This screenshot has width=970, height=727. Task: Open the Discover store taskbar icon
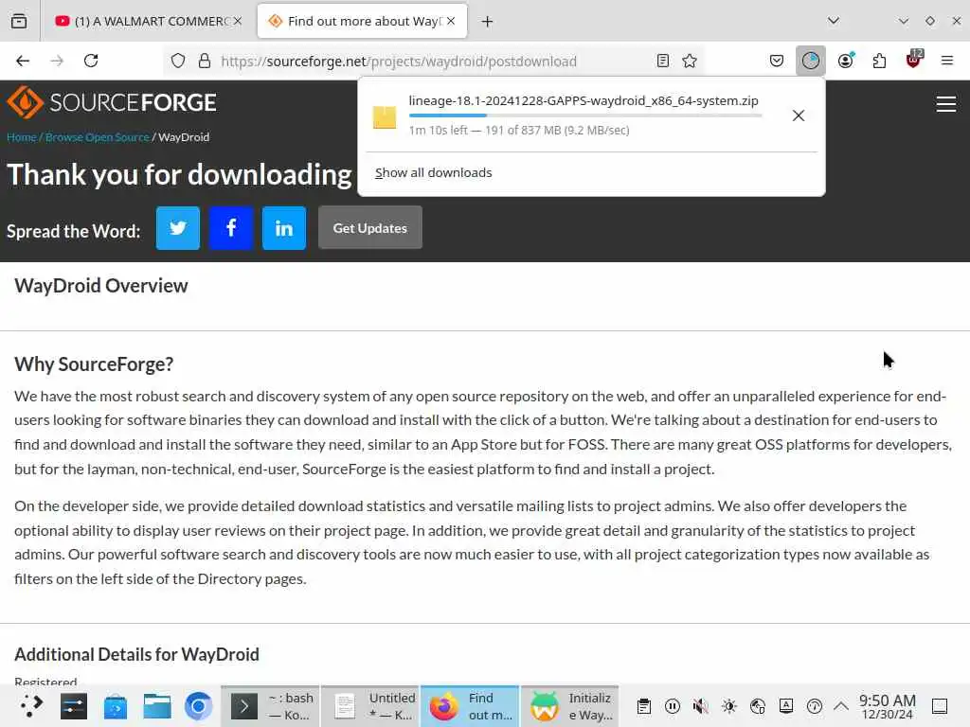coord(116,706)
